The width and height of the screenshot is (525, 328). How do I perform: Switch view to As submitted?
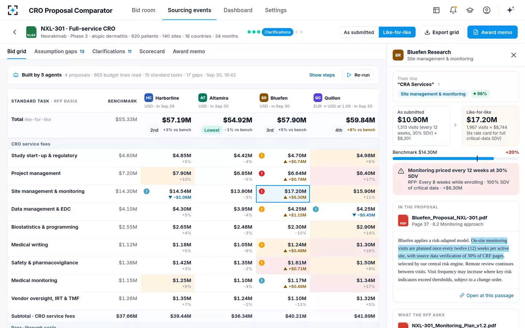click(x=359, y=32)
